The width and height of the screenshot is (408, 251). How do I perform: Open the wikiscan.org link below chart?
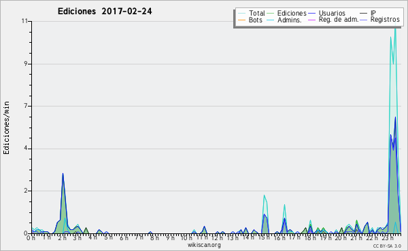tap(204, 245)
